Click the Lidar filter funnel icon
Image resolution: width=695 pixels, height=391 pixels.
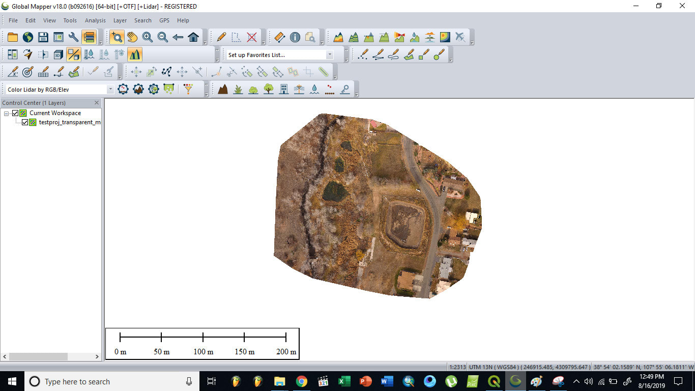tap(188, 89)
